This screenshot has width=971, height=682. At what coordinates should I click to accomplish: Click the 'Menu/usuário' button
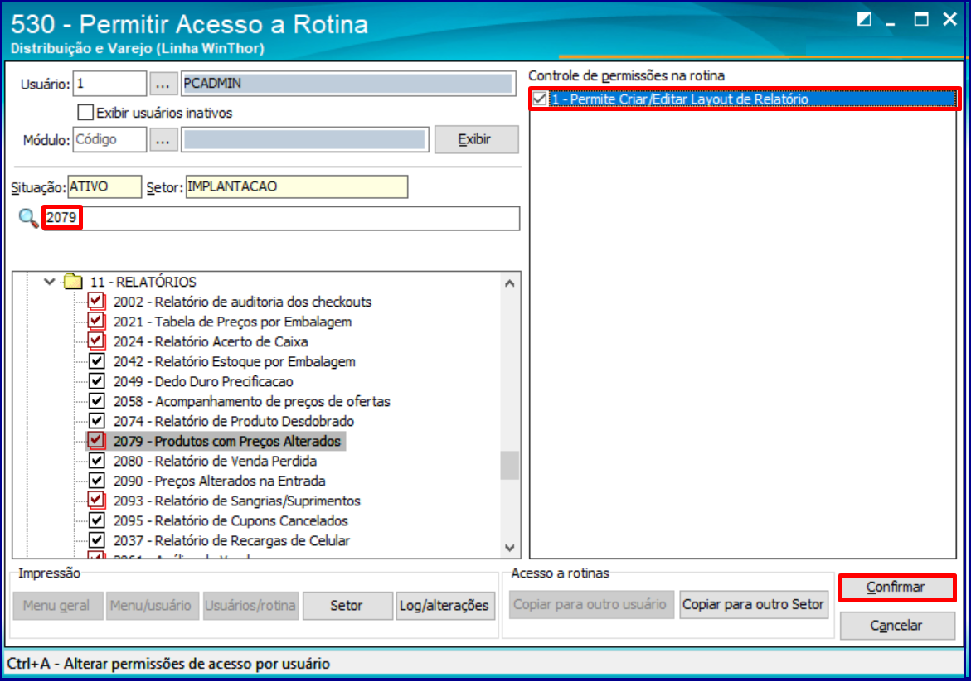(151, 605)
